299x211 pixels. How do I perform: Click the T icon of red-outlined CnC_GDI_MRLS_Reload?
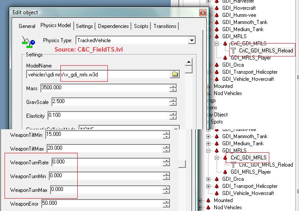click(233, 50)
